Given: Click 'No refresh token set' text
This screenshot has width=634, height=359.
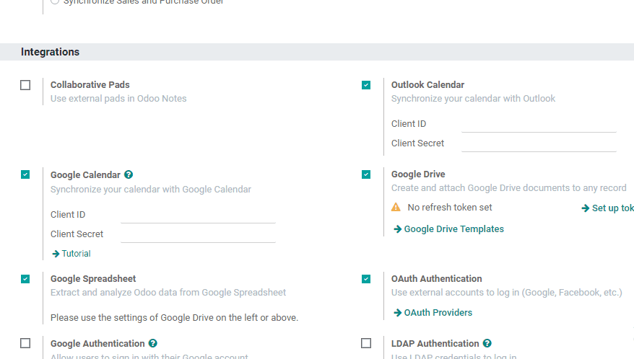Looking at the screenshot, I should (450, 207).
